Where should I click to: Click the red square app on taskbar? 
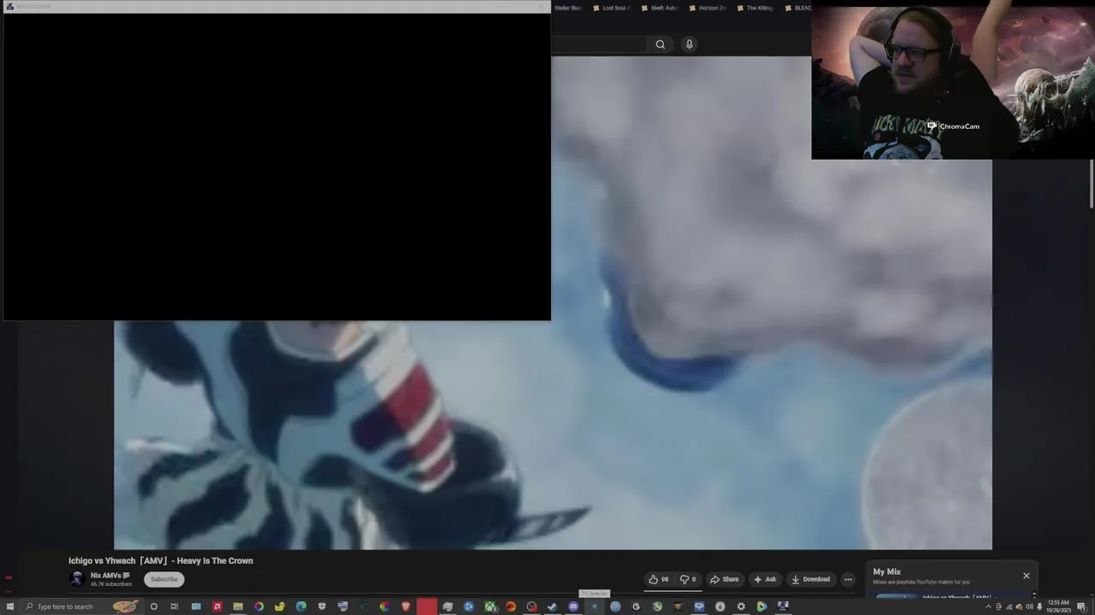point(427,606)
